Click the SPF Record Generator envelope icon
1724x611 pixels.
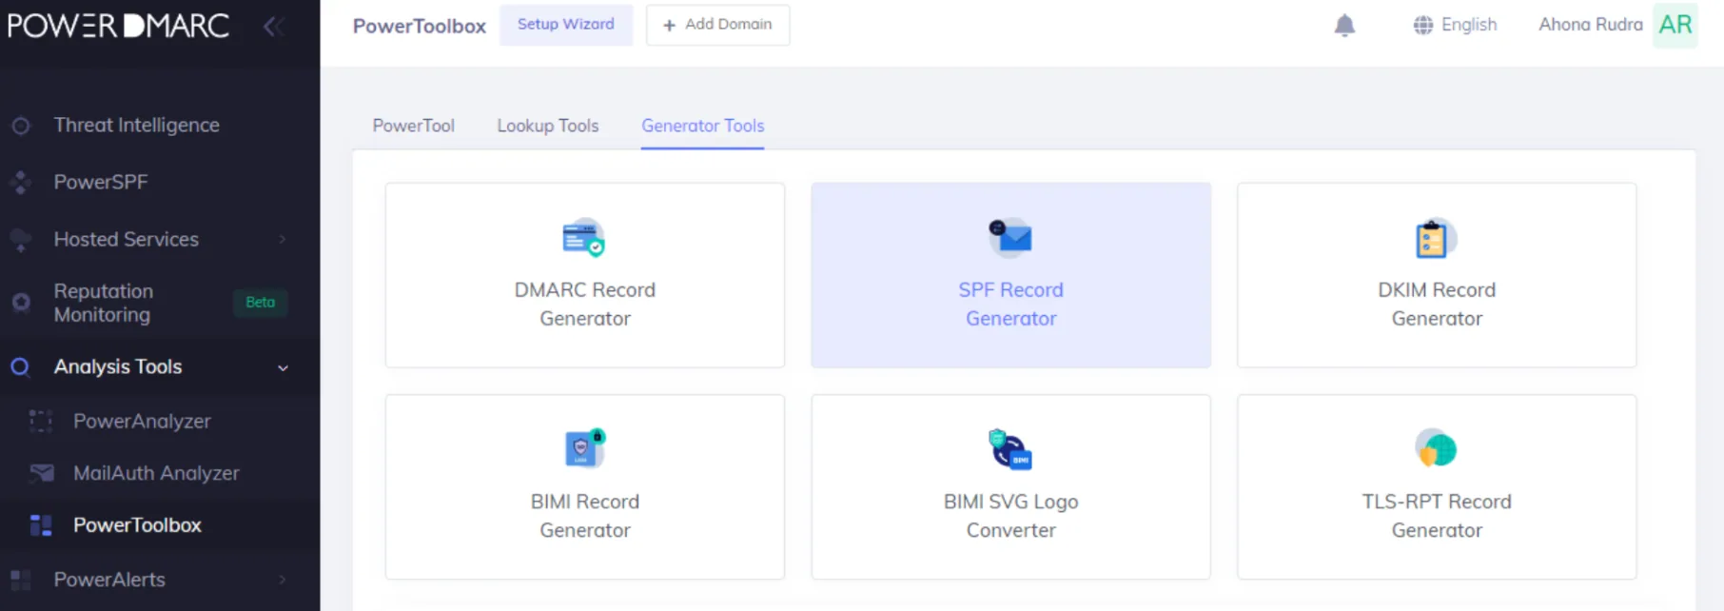click(x=1009, y=238)
